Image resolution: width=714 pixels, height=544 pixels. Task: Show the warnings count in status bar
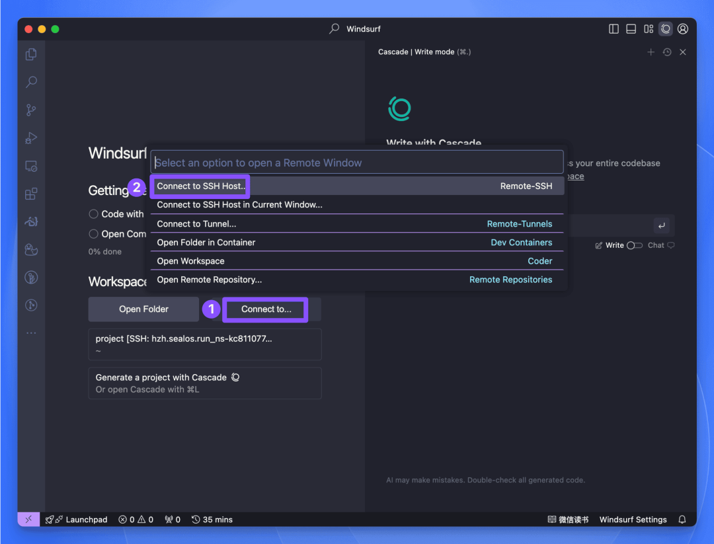point(145,520)
